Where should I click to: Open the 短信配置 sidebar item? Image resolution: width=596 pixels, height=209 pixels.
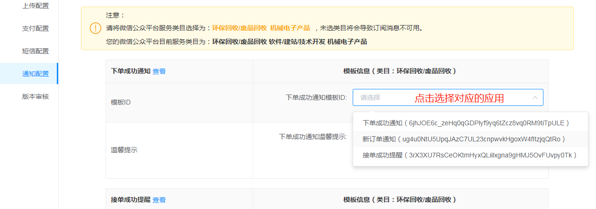[36, 51]
